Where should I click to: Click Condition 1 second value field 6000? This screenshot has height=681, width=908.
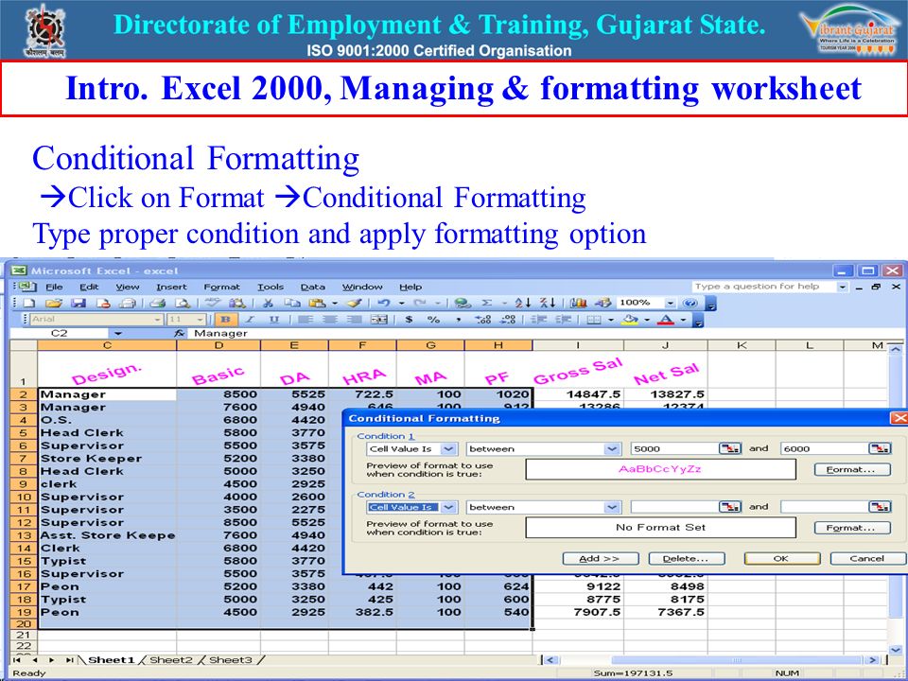824,448
